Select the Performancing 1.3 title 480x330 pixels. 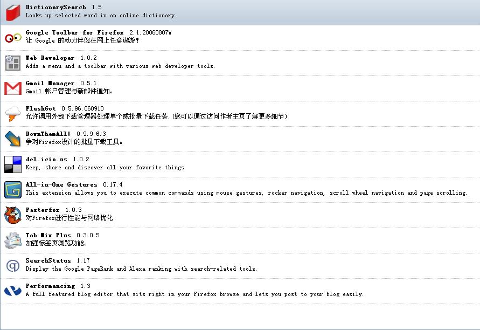click(x=58, y=286)
